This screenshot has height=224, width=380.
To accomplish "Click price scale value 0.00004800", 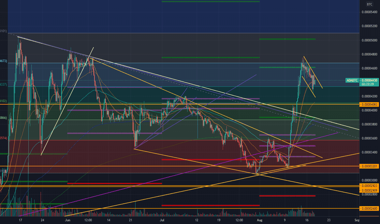I will pos(369,54).
